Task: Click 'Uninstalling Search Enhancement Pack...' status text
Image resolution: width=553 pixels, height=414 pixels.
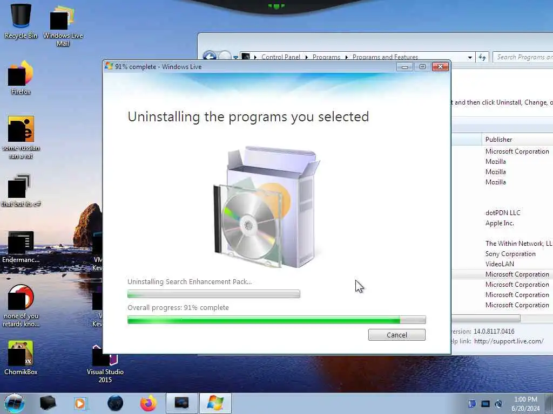Action: [x=190, y=281]
